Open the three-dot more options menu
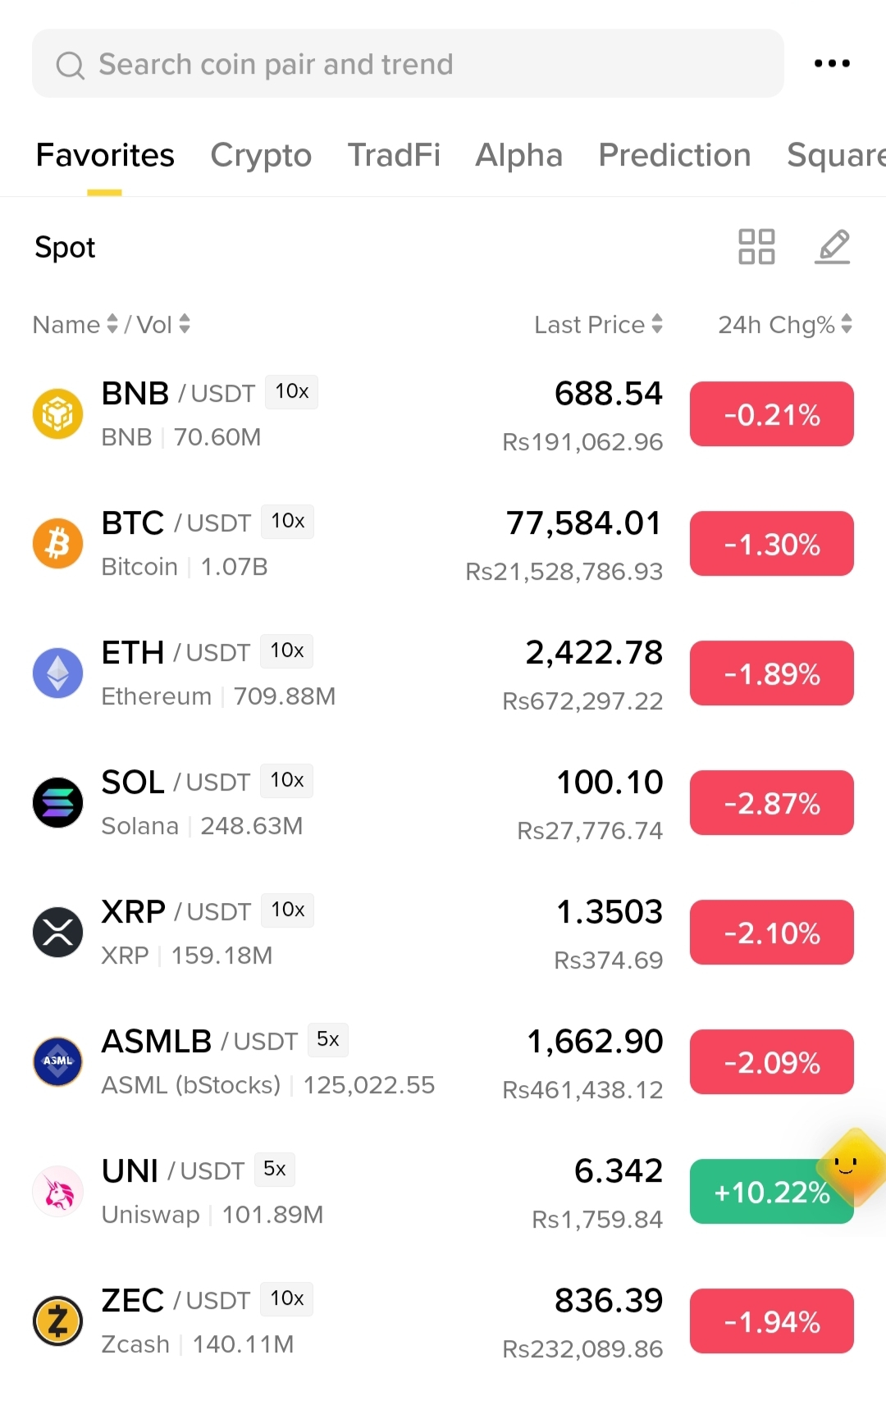This screenshot has width=886, height=1414. [832, 63]
